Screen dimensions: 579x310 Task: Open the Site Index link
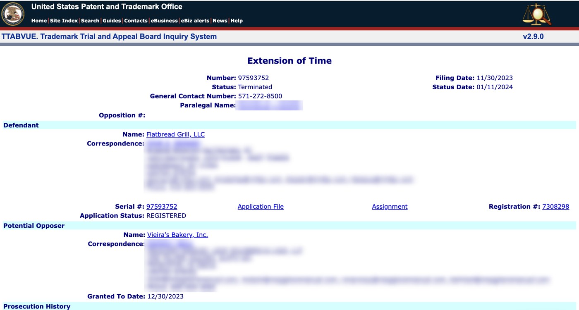coord(64,21)
